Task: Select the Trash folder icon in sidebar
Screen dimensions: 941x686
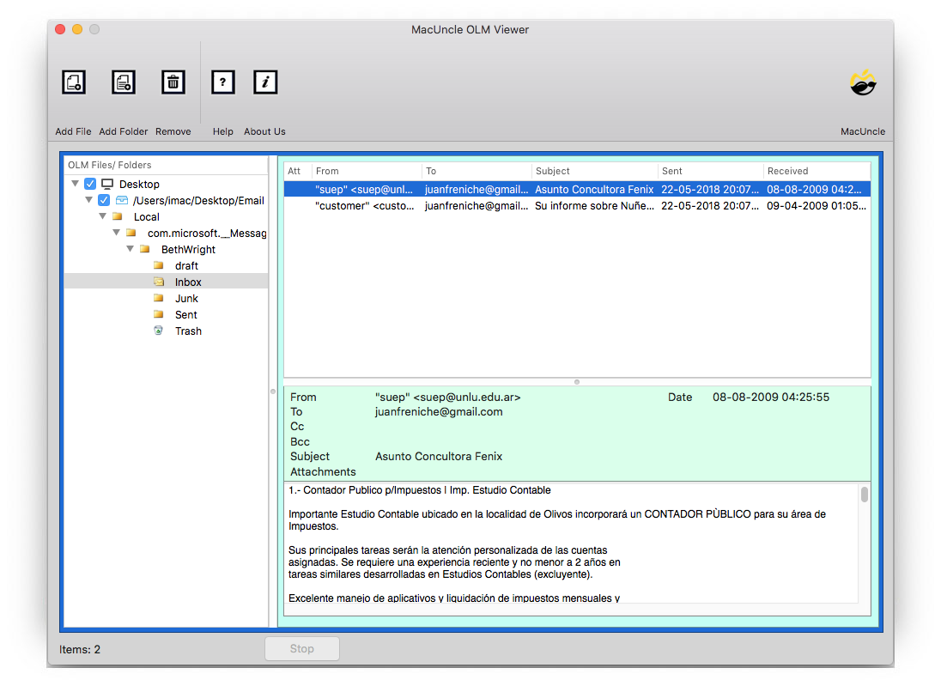Action: click(x=160, y=331)
